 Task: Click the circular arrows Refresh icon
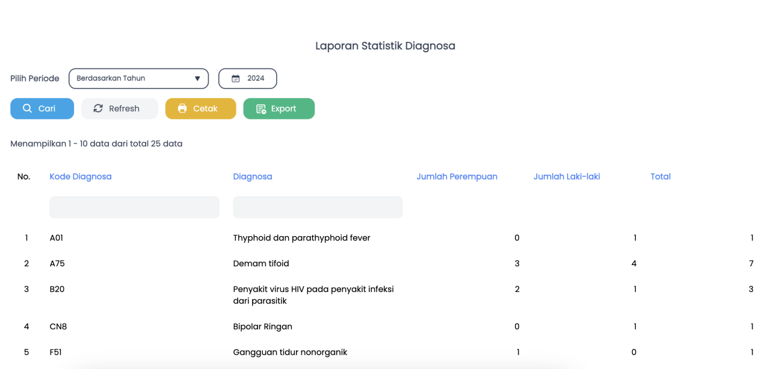pos(98,109)
